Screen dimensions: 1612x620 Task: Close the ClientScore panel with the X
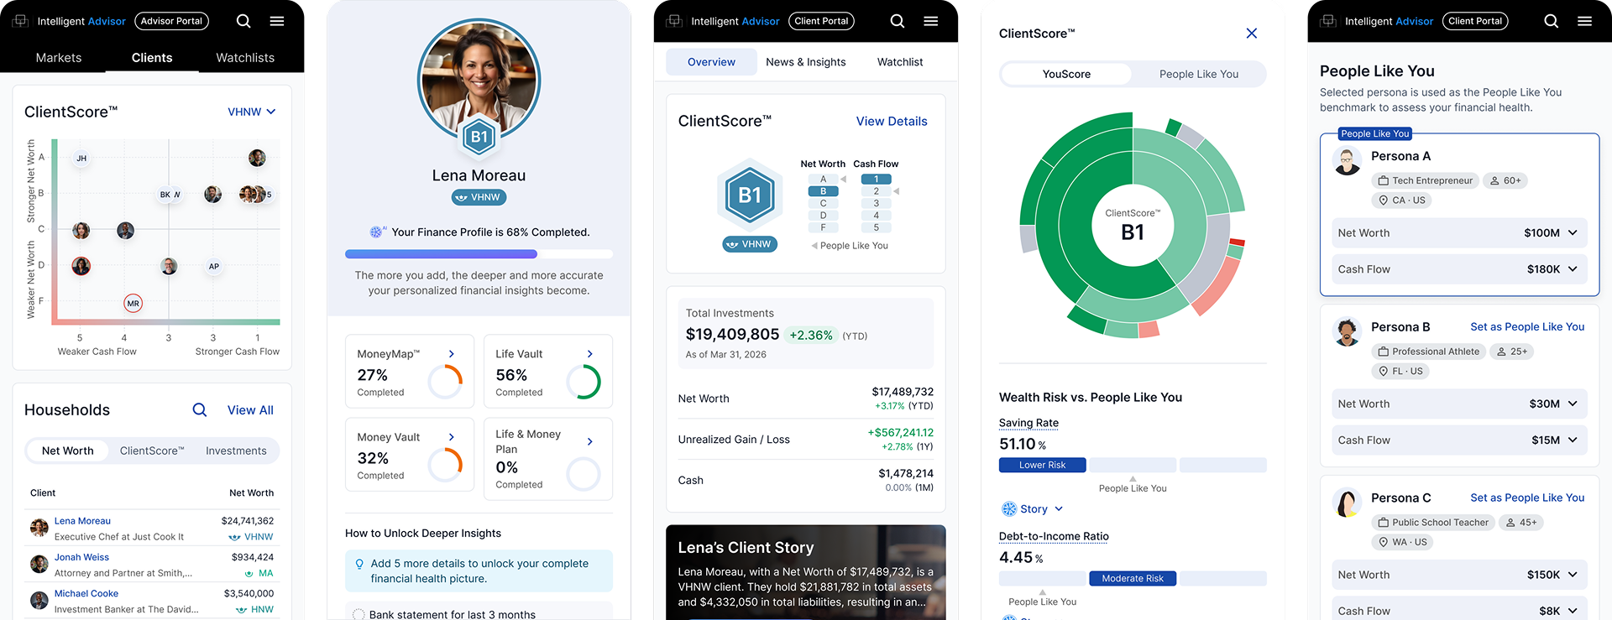point(1252,34)
